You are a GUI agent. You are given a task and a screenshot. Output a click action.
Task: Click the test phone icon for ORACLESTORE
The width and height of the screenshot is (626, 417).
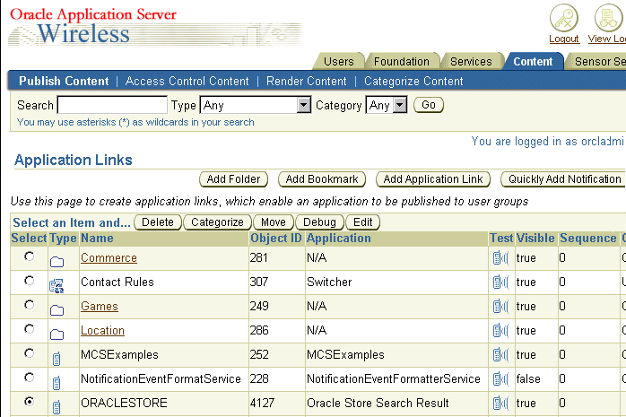500,404
